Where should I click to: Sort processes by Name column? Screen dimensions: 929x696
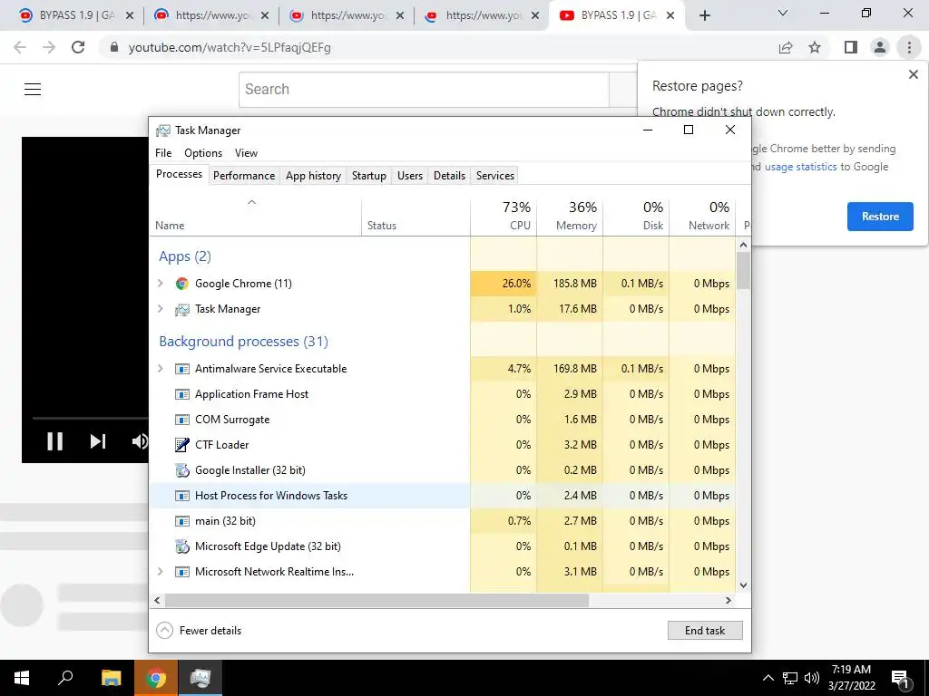tap(255, 217)
